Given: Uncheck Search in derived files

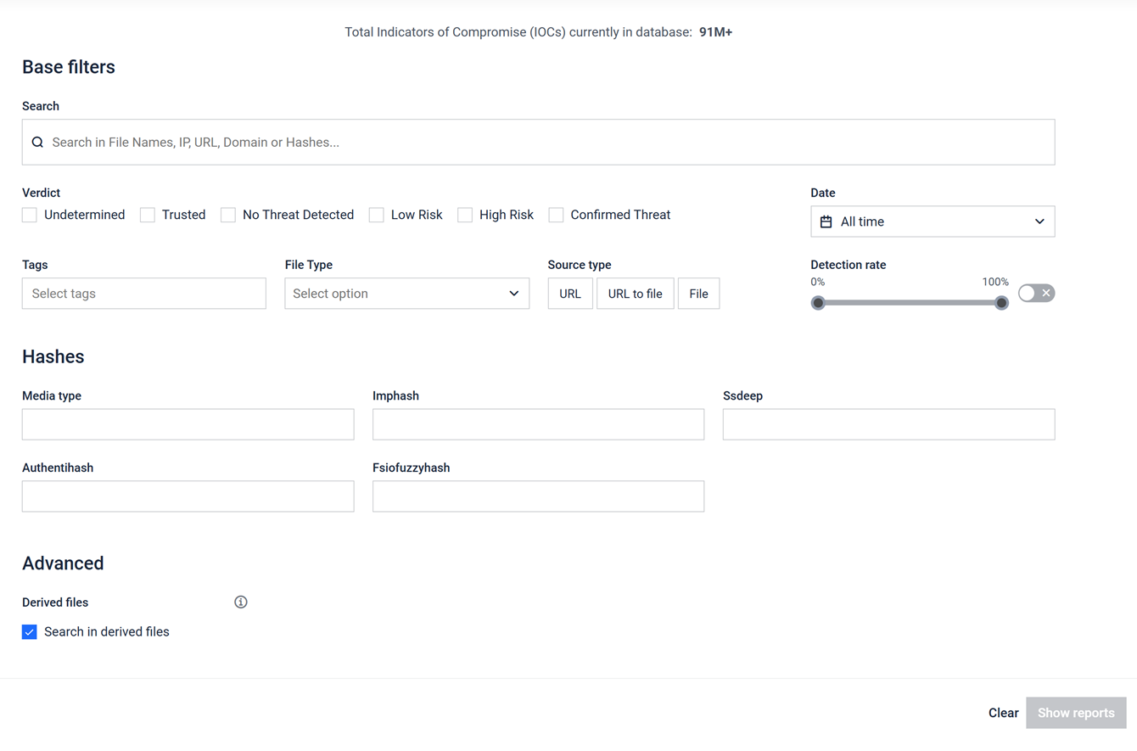Looking at the screenshot, I should pyautogui.click(x=30, y=632).
